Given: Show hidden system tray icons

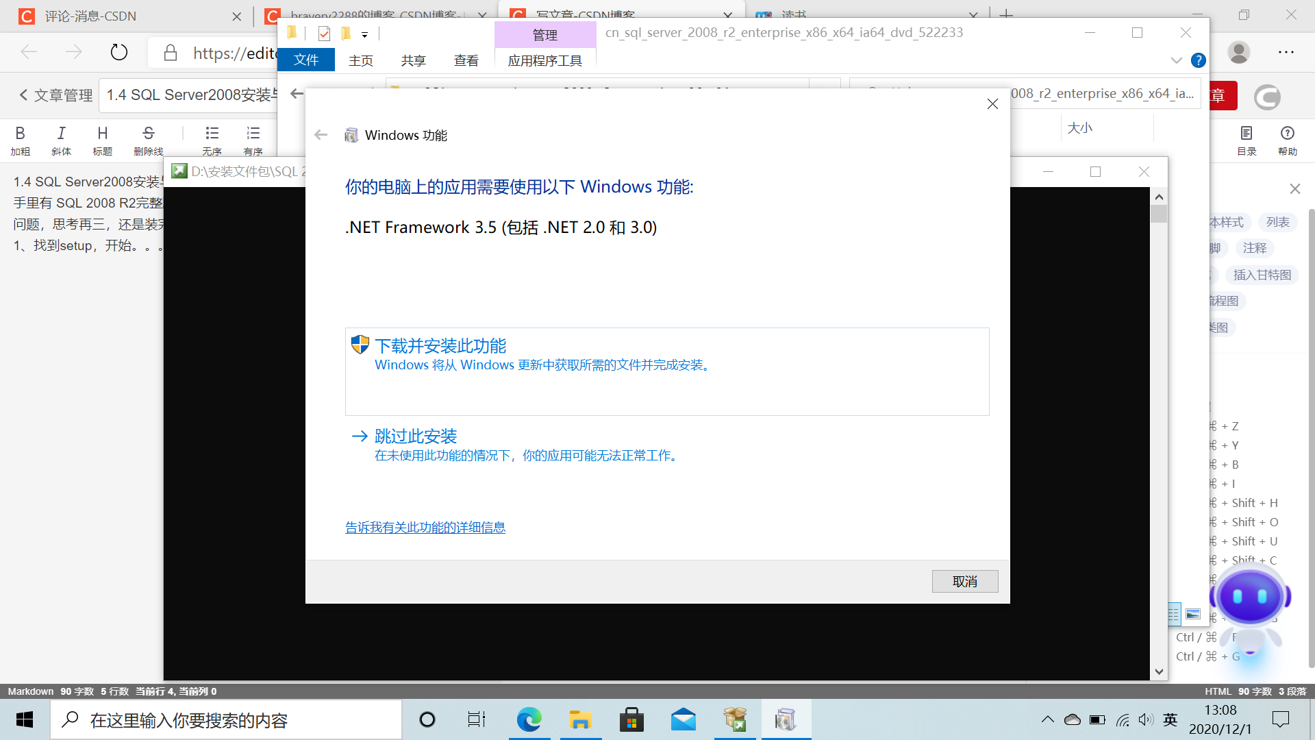Looking at the screenshot, I should pos(1048,719).
